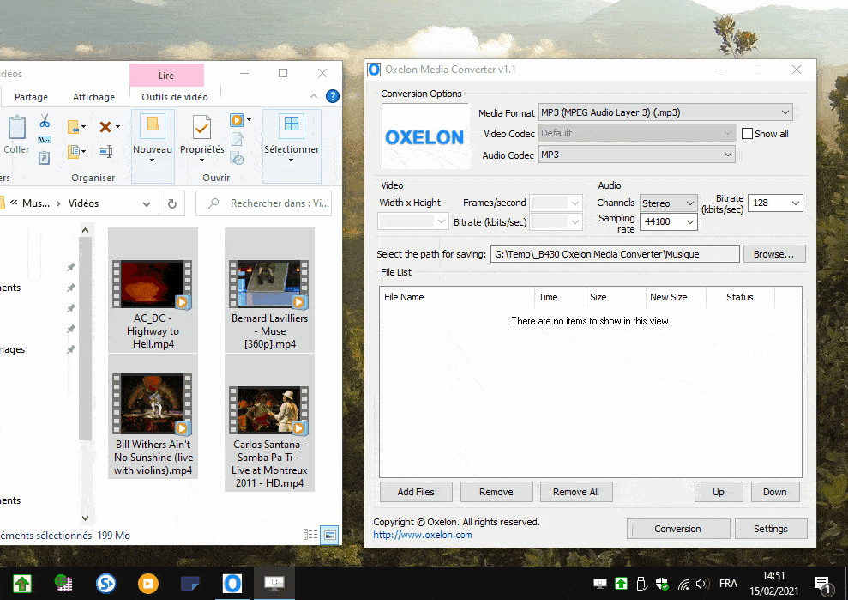Open the blue S app on taskbar
The height and width of the screenshot is (600, 848).
click(106, 583)
